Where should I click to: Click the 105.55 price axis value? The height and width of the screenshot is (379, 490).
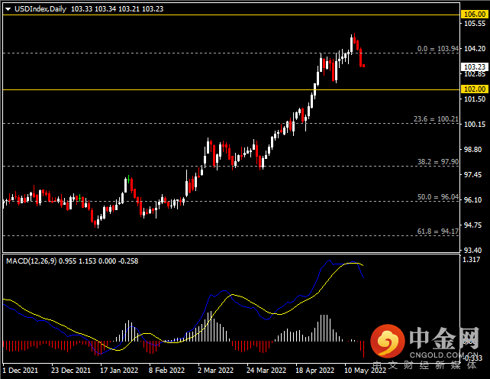[x=475, y=24]
